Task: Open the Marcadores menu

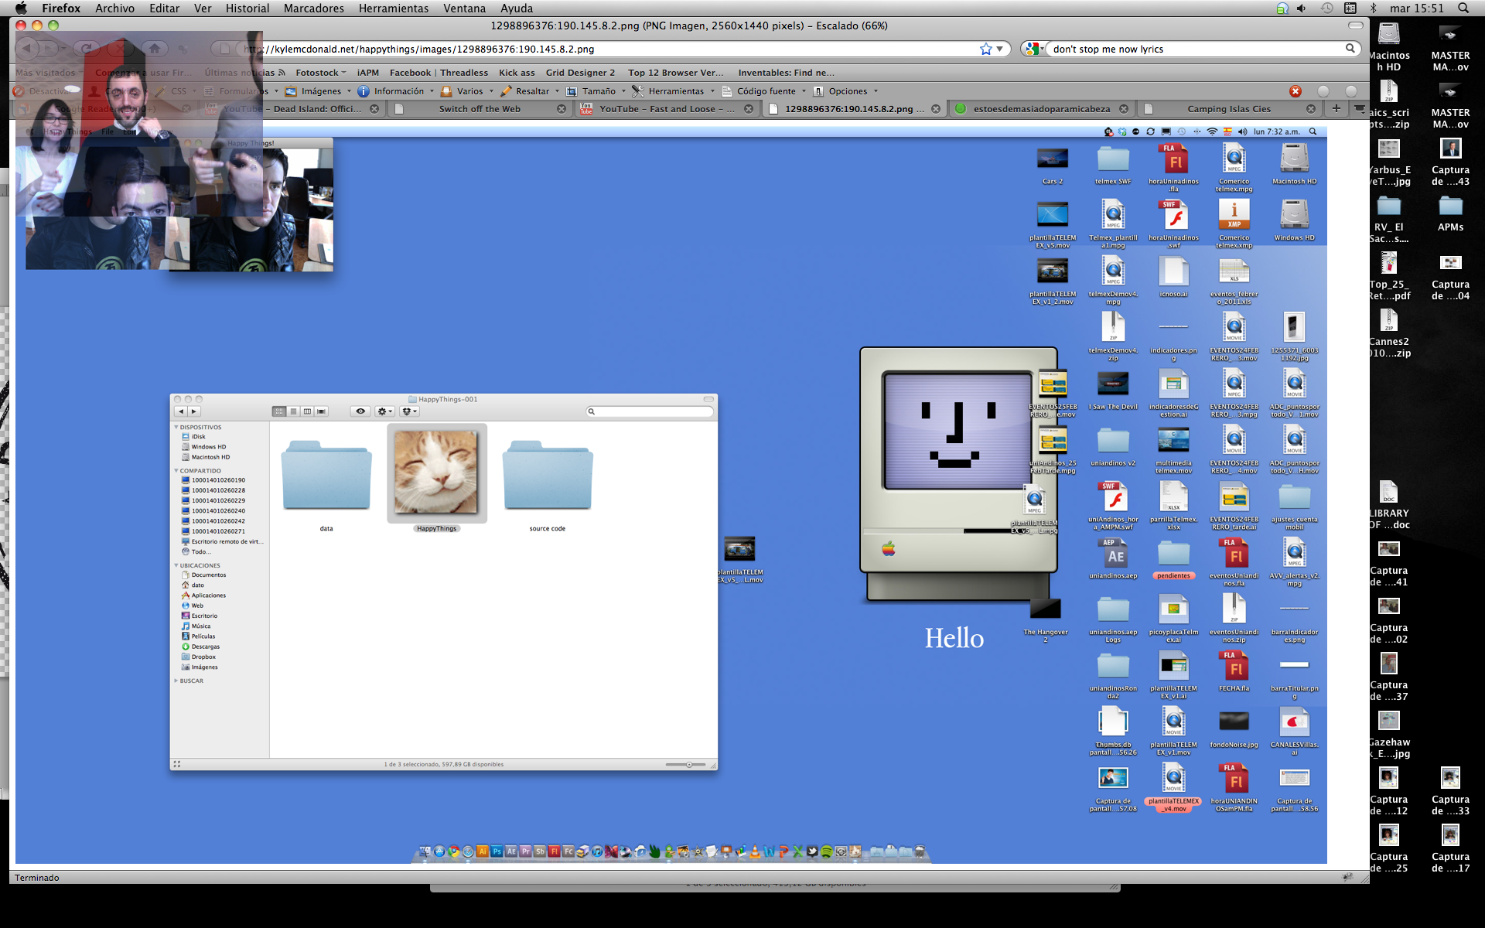Action: tap(313, 8)
